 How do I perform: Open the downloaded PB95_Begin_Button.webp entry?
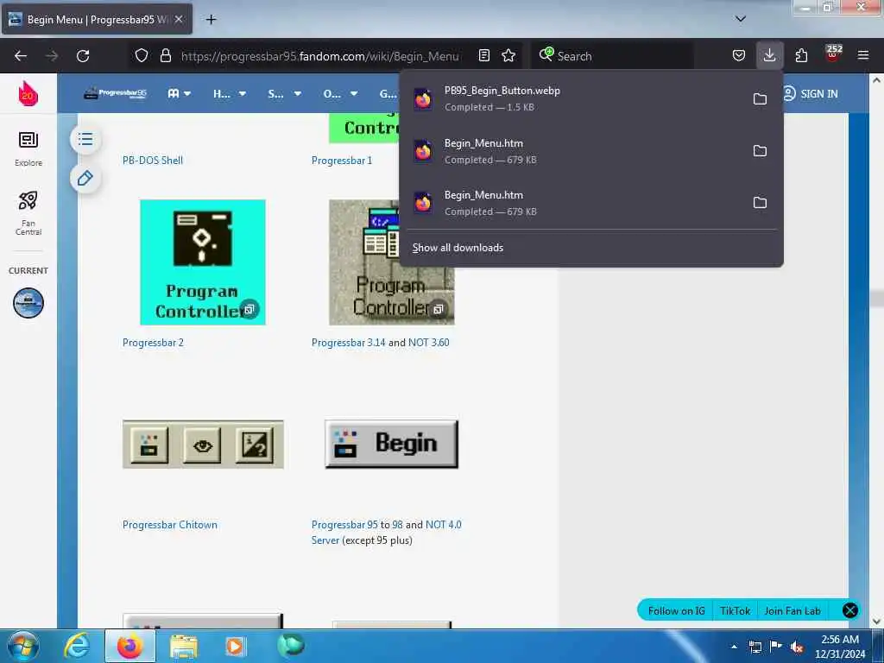coord(575,98)
